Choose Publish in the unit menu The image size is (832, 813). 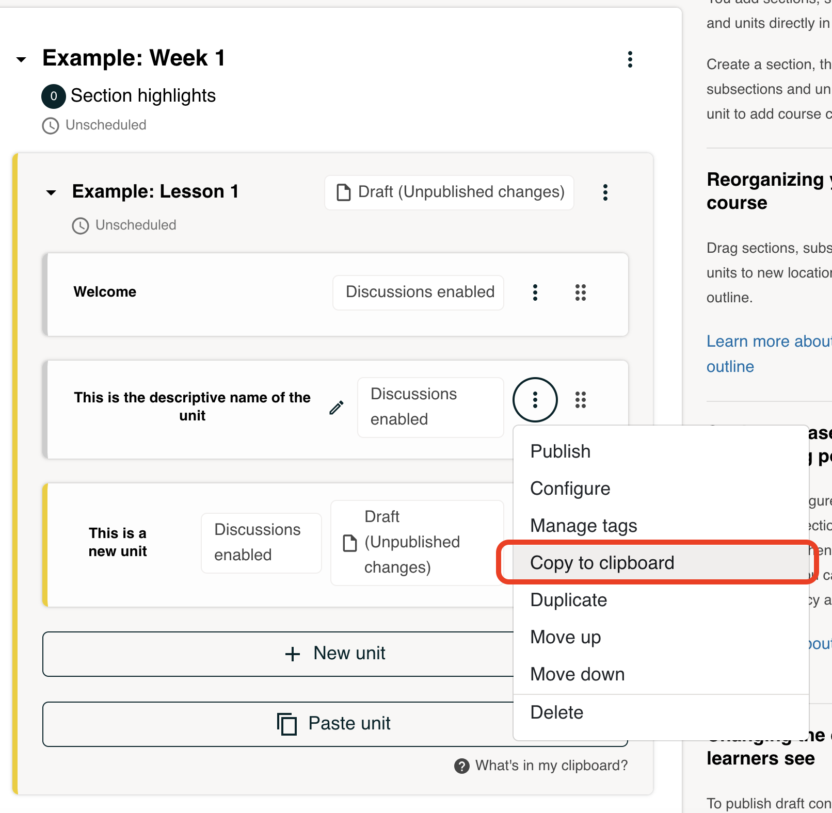point(560,451)
